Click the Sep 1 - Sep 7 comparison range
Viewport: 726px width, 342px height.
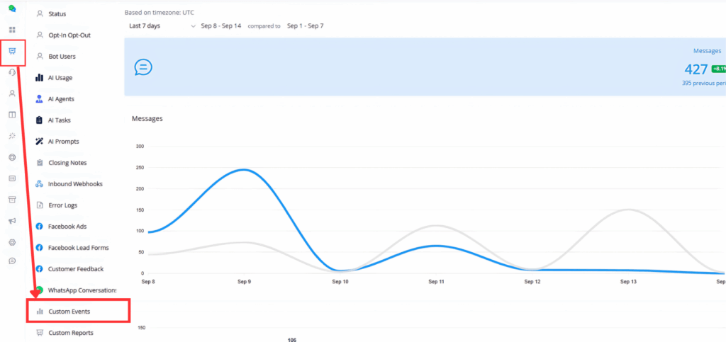tap(305, 26)
